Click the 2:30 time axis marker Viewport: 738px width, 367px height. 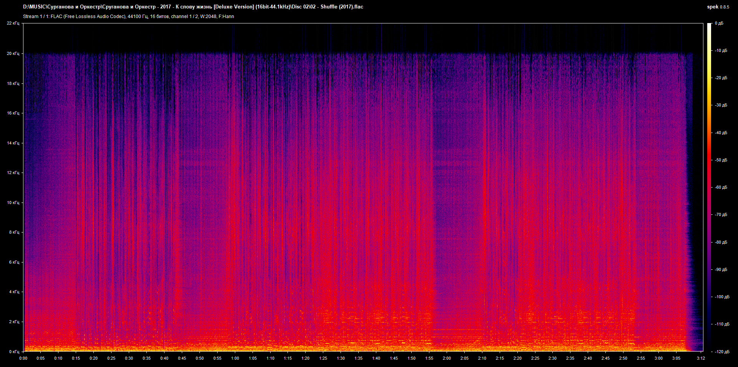(x=552, y=358)
